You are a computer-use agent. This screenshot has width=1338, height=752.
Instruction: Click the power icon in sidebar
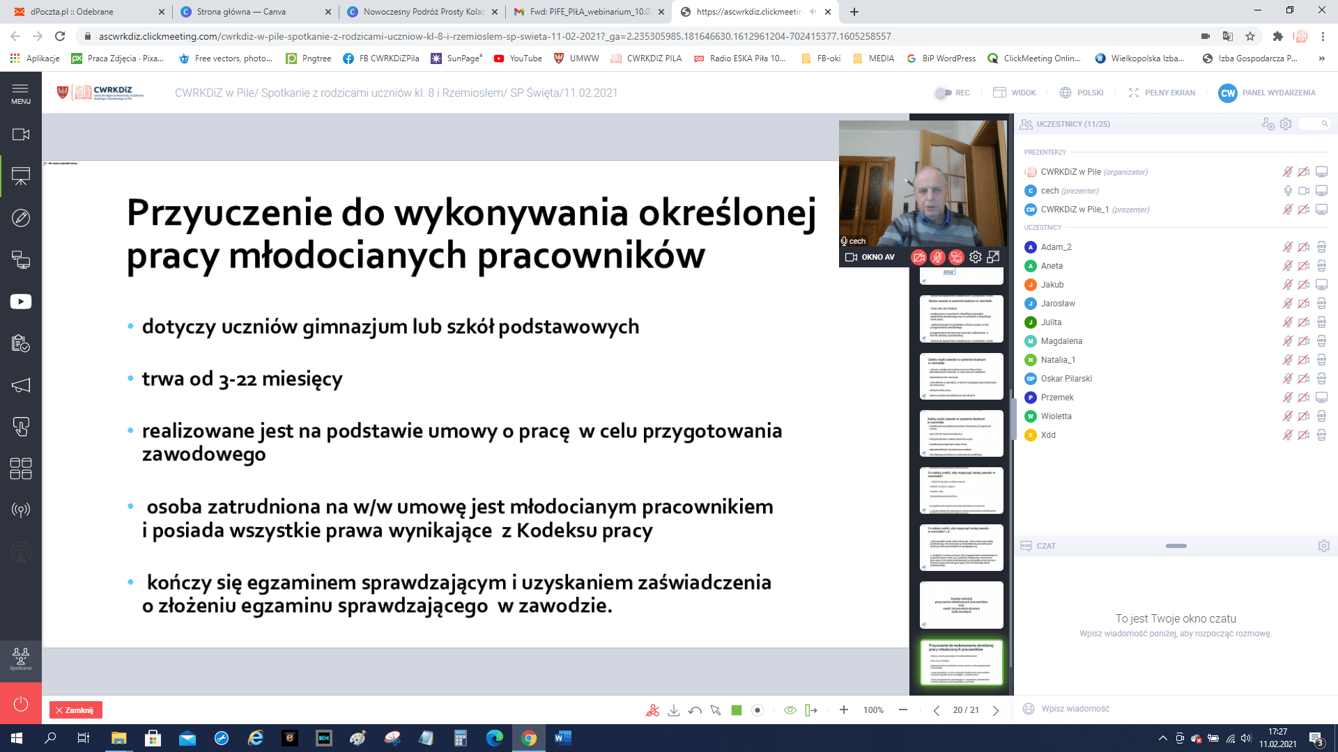pos(21,703)
